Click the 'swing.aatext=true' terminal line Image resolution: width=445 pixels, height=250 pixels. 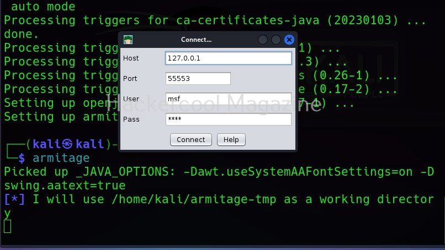point(65,186)
